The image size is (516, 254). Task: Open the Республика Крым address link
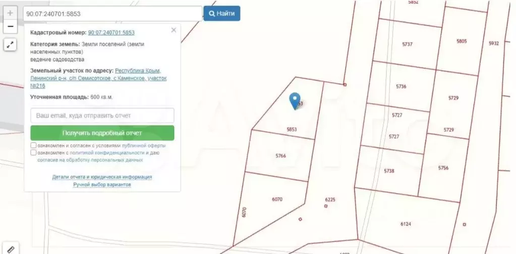coord(138,71)
